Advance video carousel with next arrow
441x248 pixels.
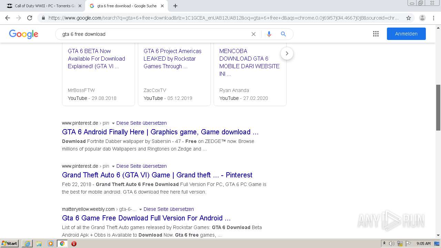[287, 53]
